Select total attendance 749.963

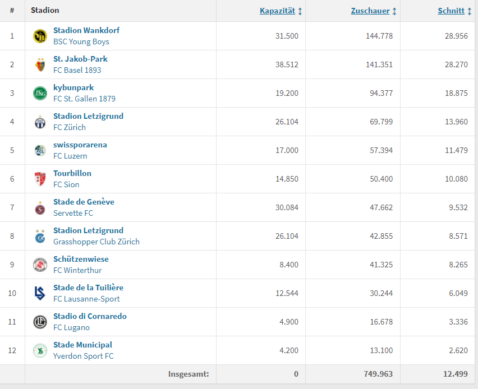[x=378, y=374]
